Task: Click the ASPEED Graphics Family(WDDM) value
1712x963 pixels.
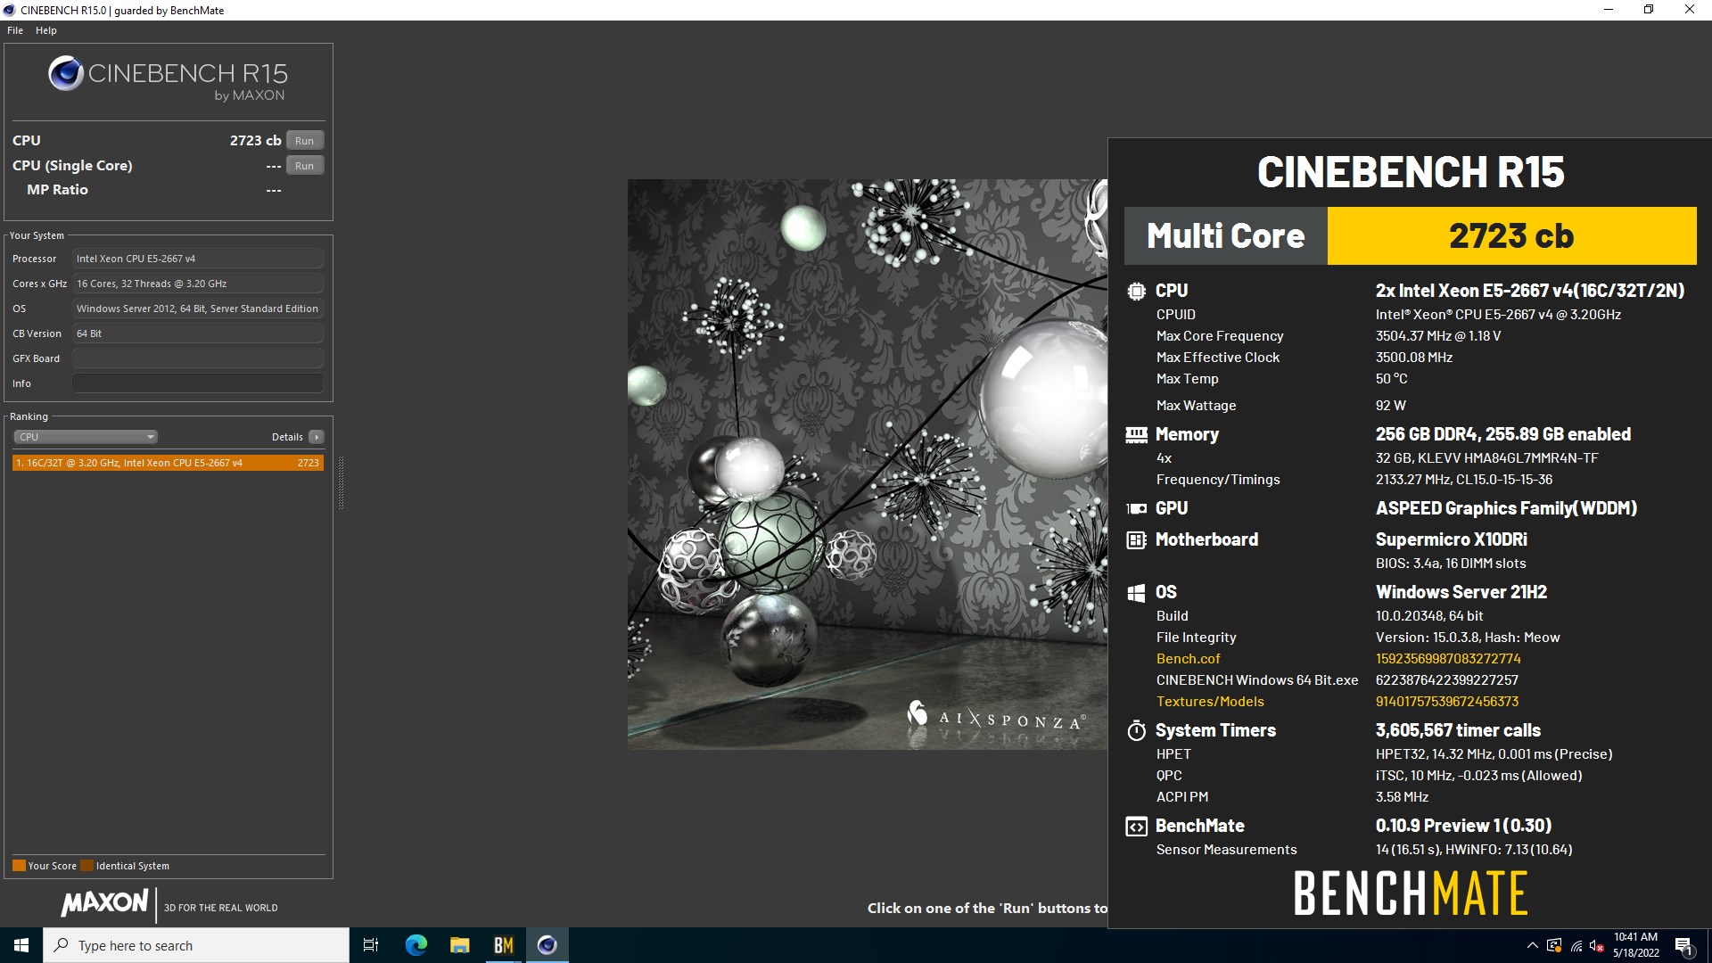Action: 1506,508
